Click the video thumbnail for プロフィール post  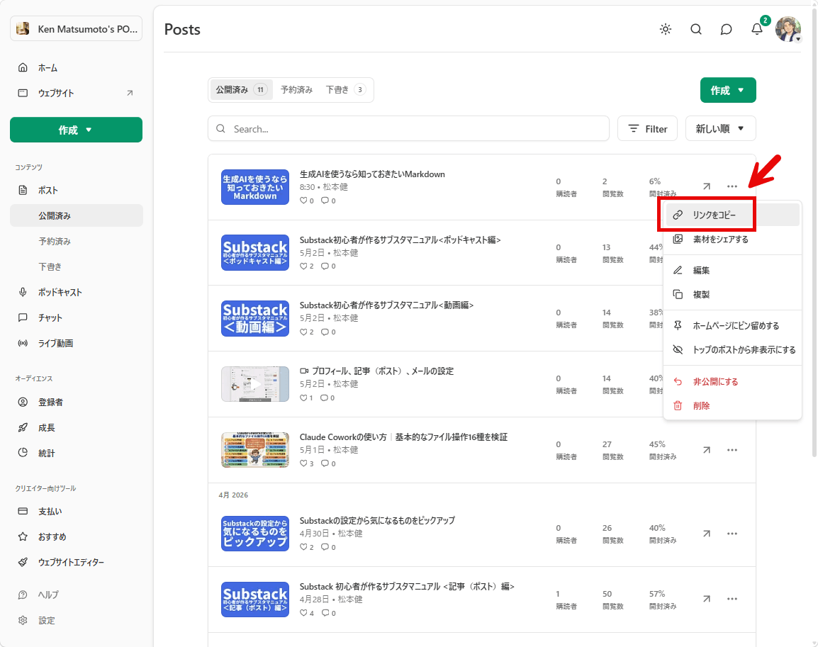pyautogui.click(x=255, y=384)
